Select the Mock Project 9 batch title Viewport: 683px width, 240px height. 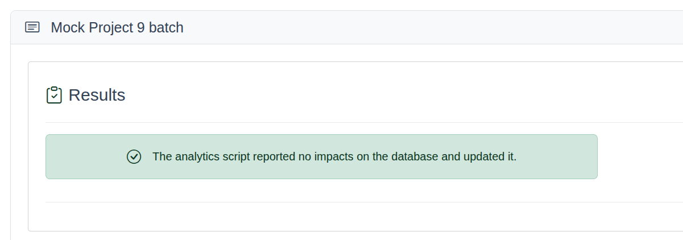(117, 27)
